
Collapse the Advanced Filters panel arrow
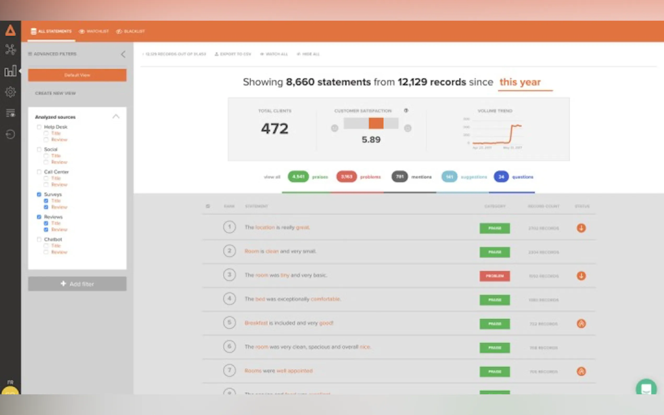(123, 54)
